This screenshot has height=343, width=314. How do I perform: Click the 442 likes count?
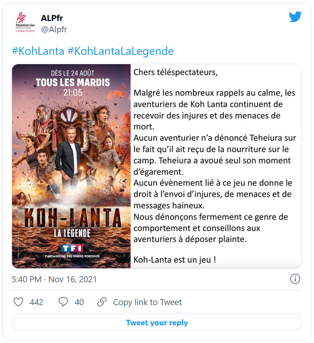point(36,302)
